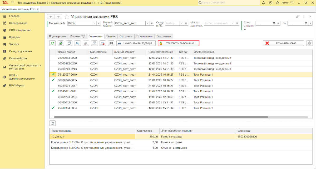Open the gear settings next to Отменить заказ
This screenshot has height=169, width=316.
(309, 43)
